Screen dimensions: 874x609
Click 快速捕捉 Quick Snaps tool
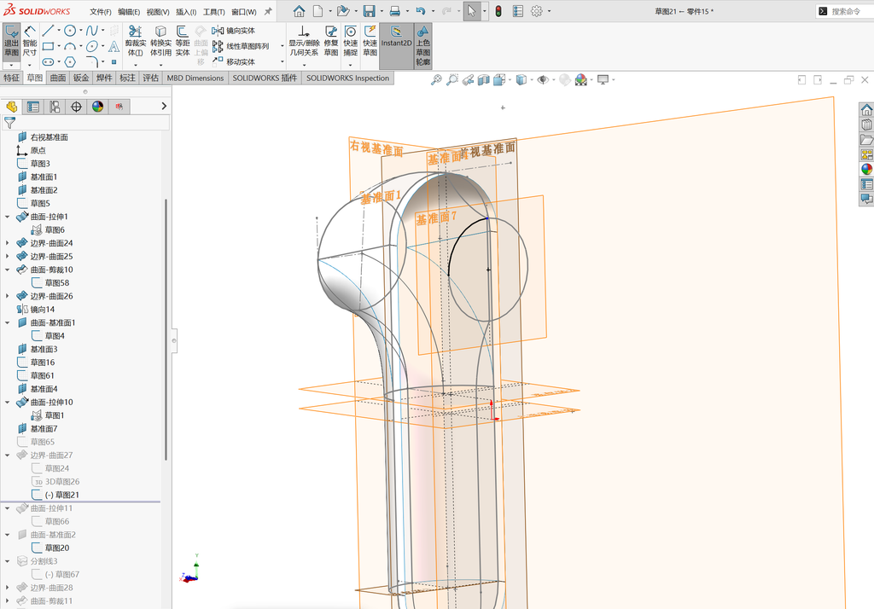[351, 41]
